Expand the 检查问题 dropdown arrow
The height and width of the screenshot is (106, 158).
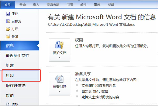tap(60, 92)
